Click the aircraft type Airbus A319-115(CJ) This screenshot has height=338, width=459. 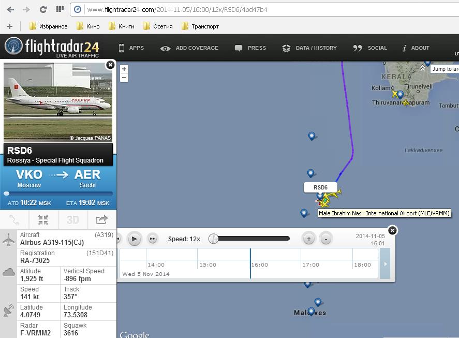pos(52,243)
